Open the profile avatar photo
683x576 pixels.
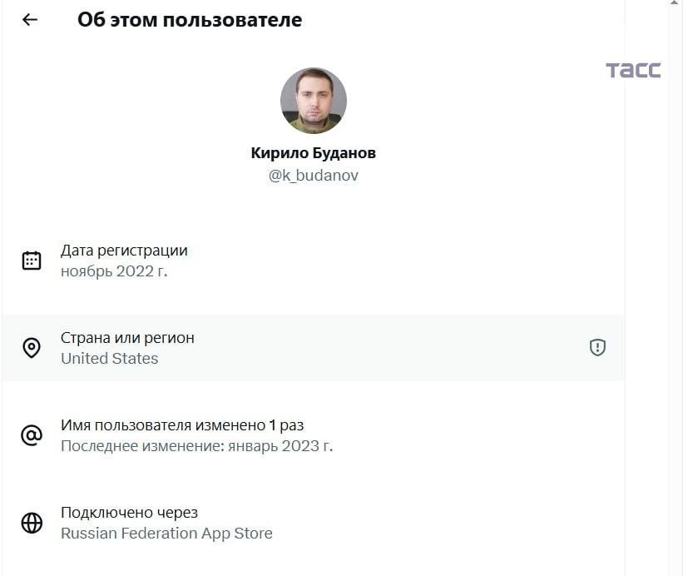[x=314, y=101]
